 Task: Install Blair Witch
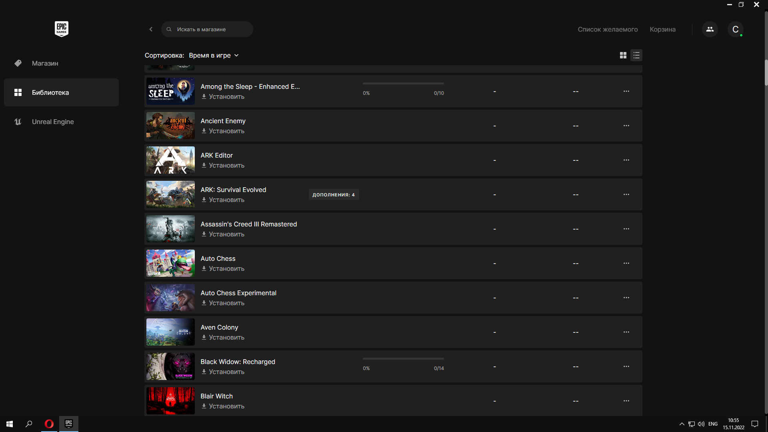pos(223,406)
